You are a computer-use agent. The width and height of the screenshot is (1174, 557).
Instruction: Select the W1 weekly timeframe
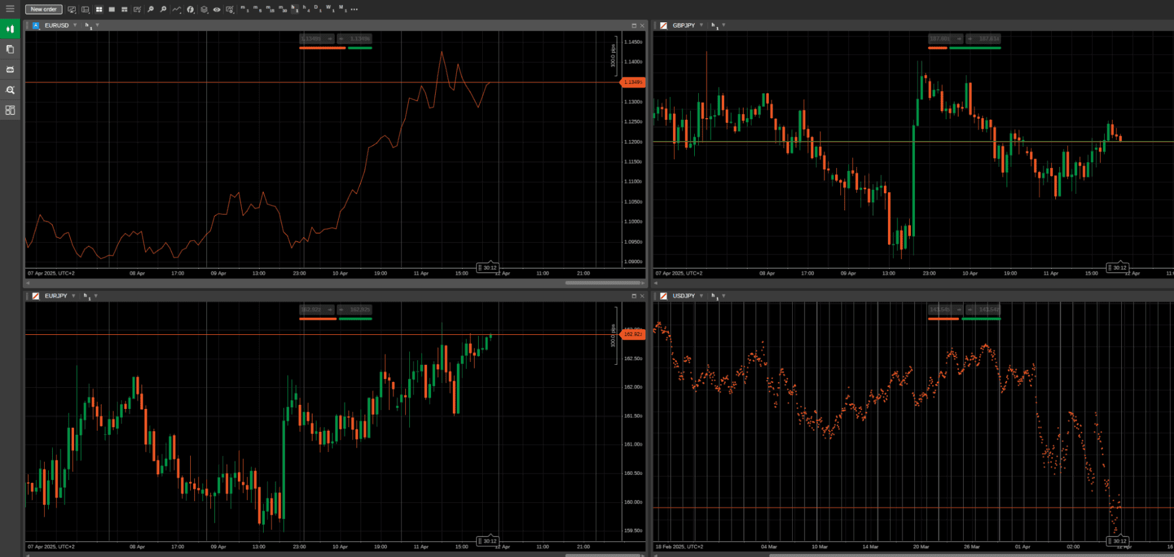(329, 9)
